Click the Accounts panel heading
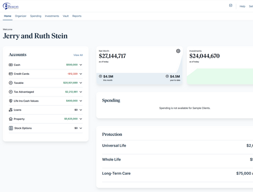This screenshot has height=192, width=253. coord(18,55)
